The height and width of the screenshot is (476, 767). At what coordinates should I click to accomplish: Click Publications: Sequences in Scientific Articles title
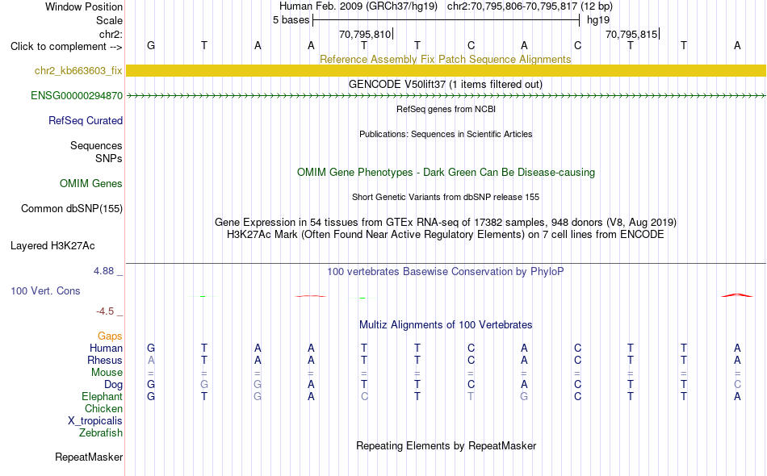pyautogui.click(x=446, y=135)
